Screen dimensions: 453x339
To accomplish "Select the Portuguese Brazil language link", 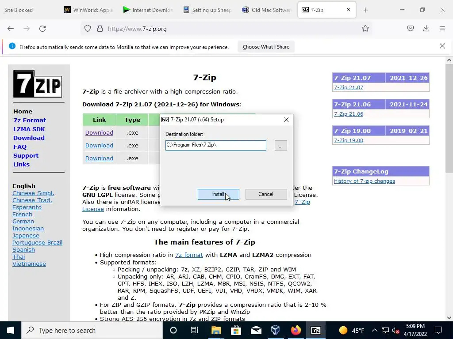I will tap(37, 242).
